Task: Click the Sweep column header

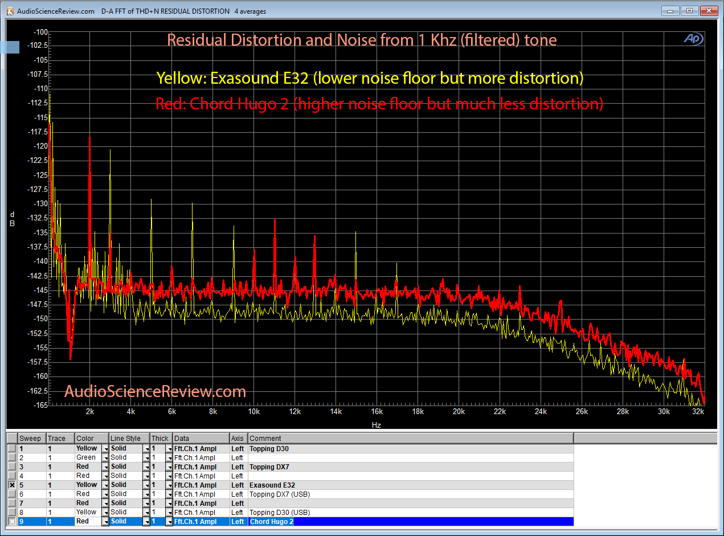Action: pos(32,439)
